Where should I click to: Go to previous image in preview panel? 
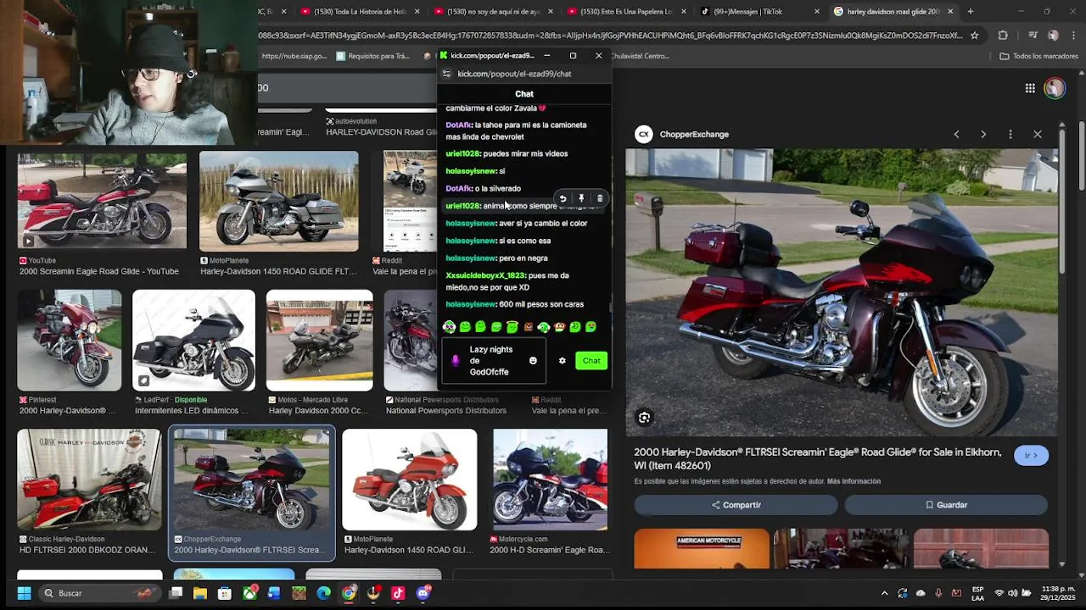tap(956, 134)
